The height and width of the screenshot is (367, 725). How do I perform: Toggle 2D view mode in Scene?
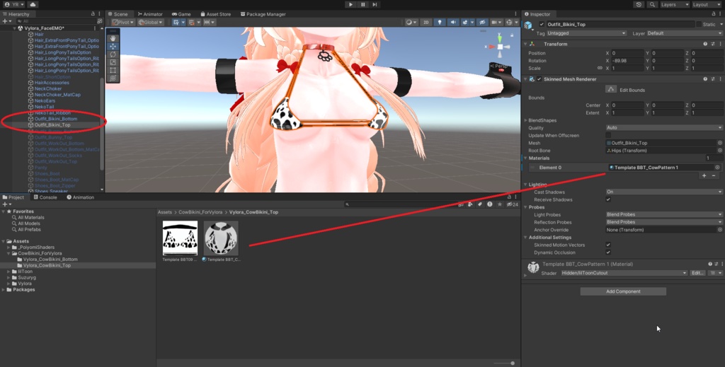[426, 22]
